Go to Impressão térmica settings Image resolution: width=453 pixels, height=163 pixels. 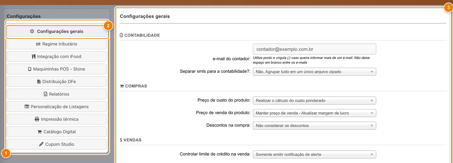(x=57, y=119)
